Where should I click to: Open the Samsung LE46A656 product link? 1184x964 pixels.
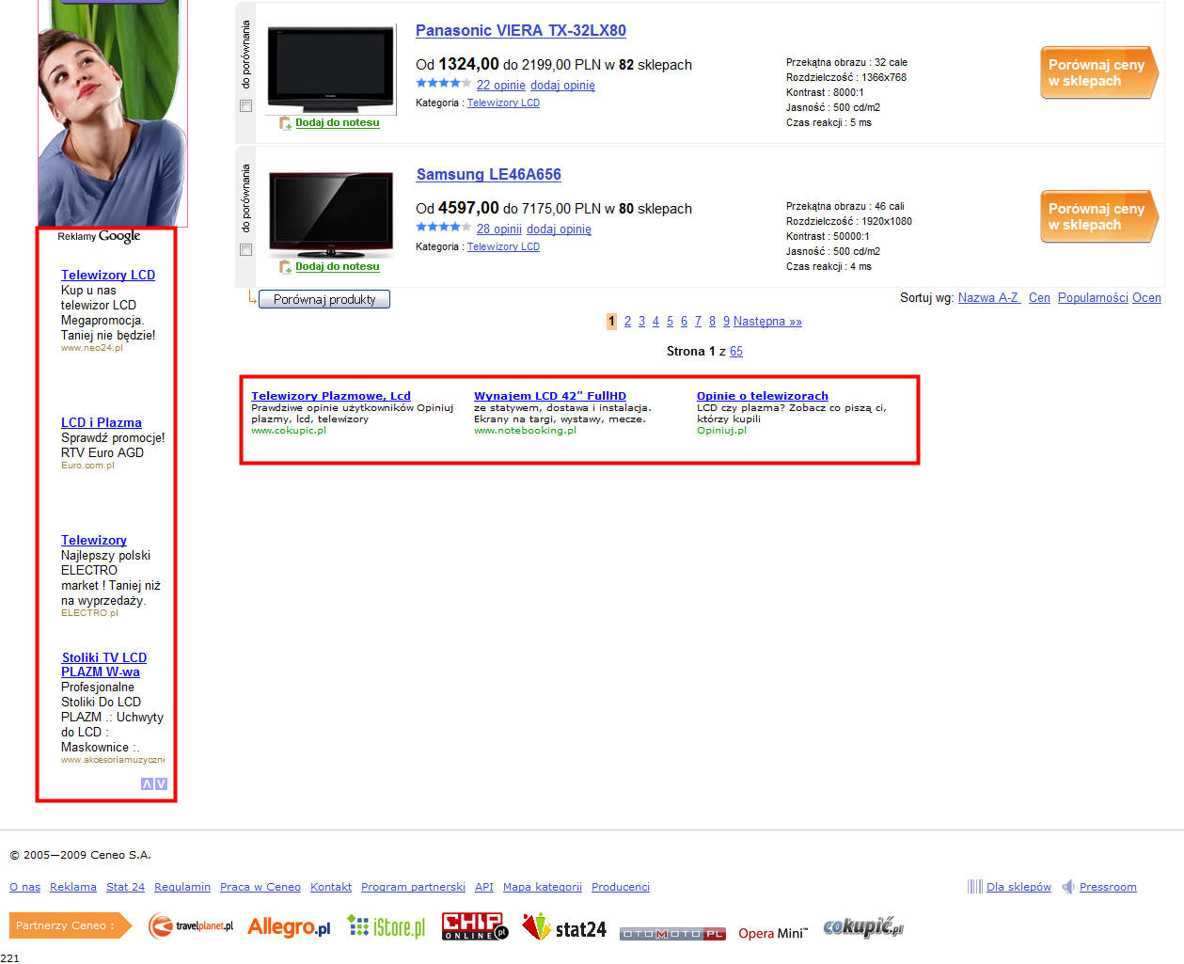489,174
